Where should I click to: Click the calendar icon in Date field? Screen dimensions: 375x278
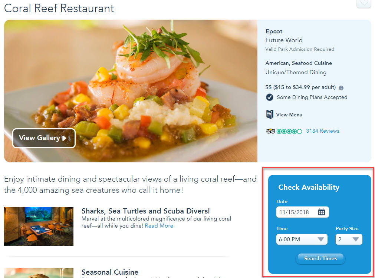321,212
